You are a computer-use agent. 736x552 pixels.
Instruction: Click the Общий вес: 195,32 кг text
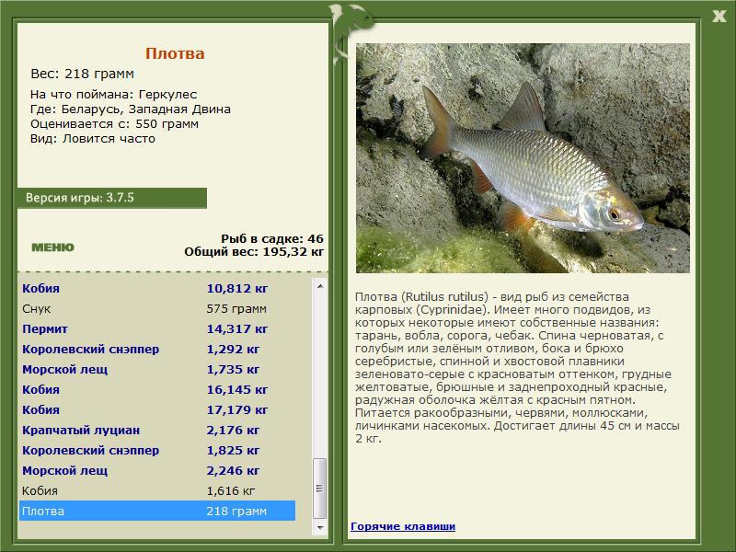point(254,251)
